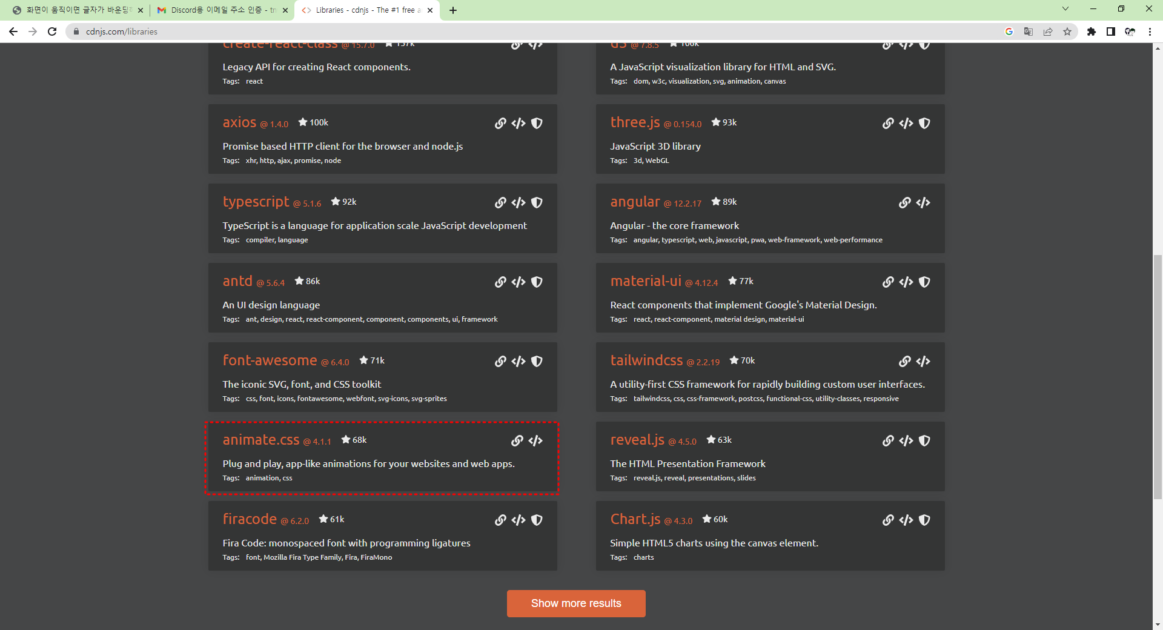Copy URL link icon for animate.css
Image resolution: width=1163 pixels, height=630 pixels.
click(x=517, y=441)
